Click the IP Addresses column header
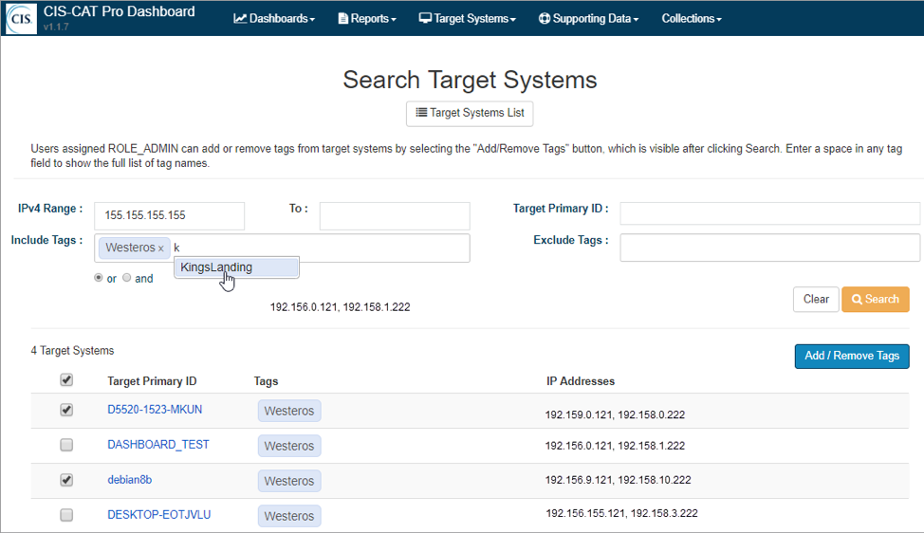This screenshot has width=924, height=533. click(x=581, y=381)
